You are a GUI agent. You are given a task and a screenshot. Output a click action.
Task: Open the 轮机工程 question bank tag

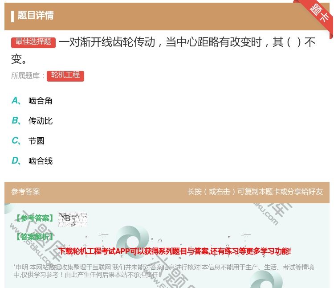(65, 76)
